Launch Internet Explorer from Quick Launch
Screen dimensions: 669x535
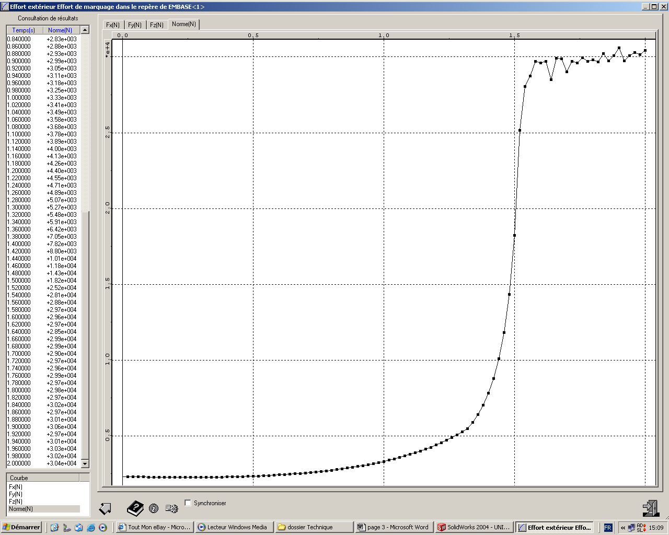[x=91, y=528]
